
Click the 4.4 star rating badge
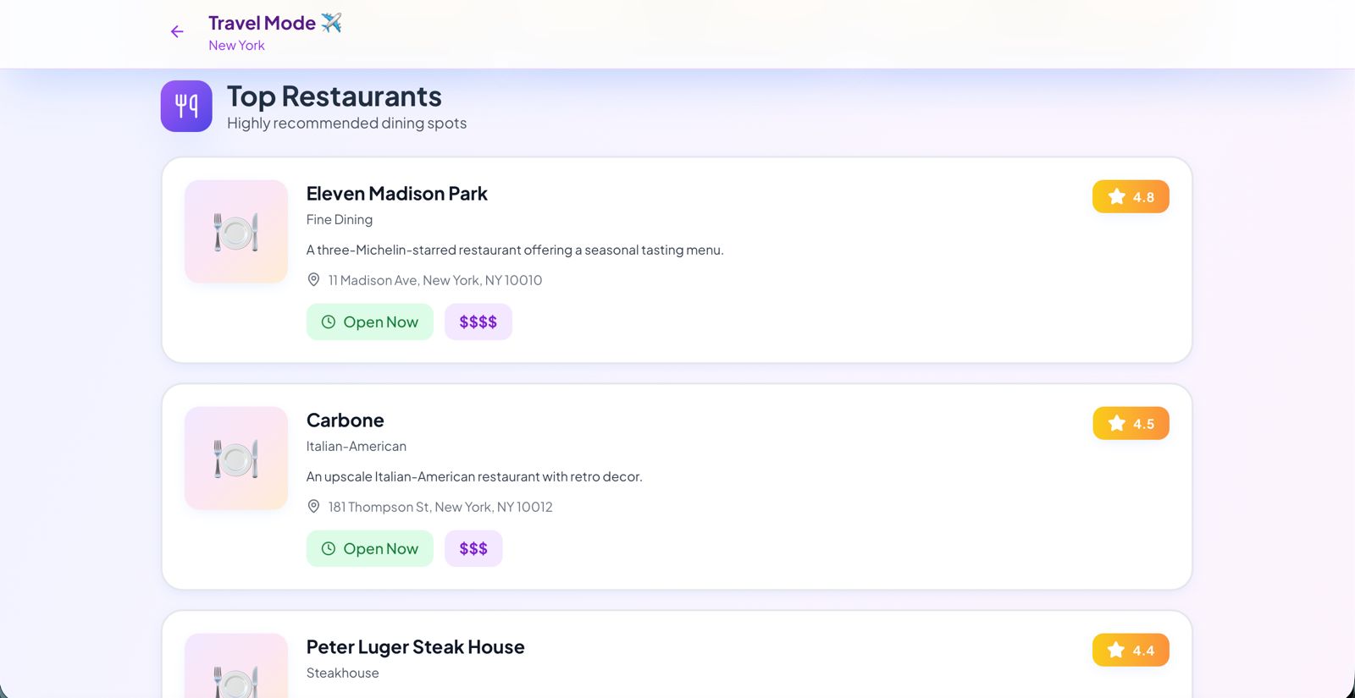point(1131,650)
